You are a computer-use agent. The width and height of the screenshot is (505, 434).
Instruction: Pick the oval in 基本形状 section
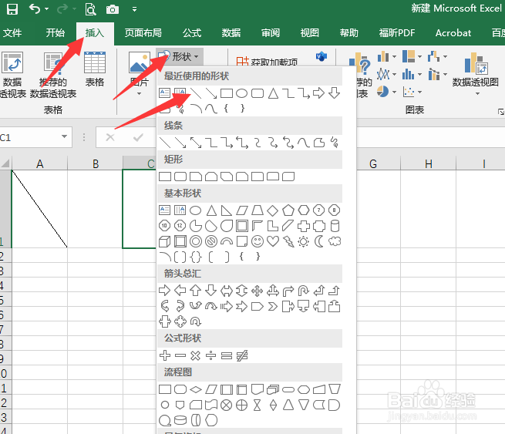196,210
